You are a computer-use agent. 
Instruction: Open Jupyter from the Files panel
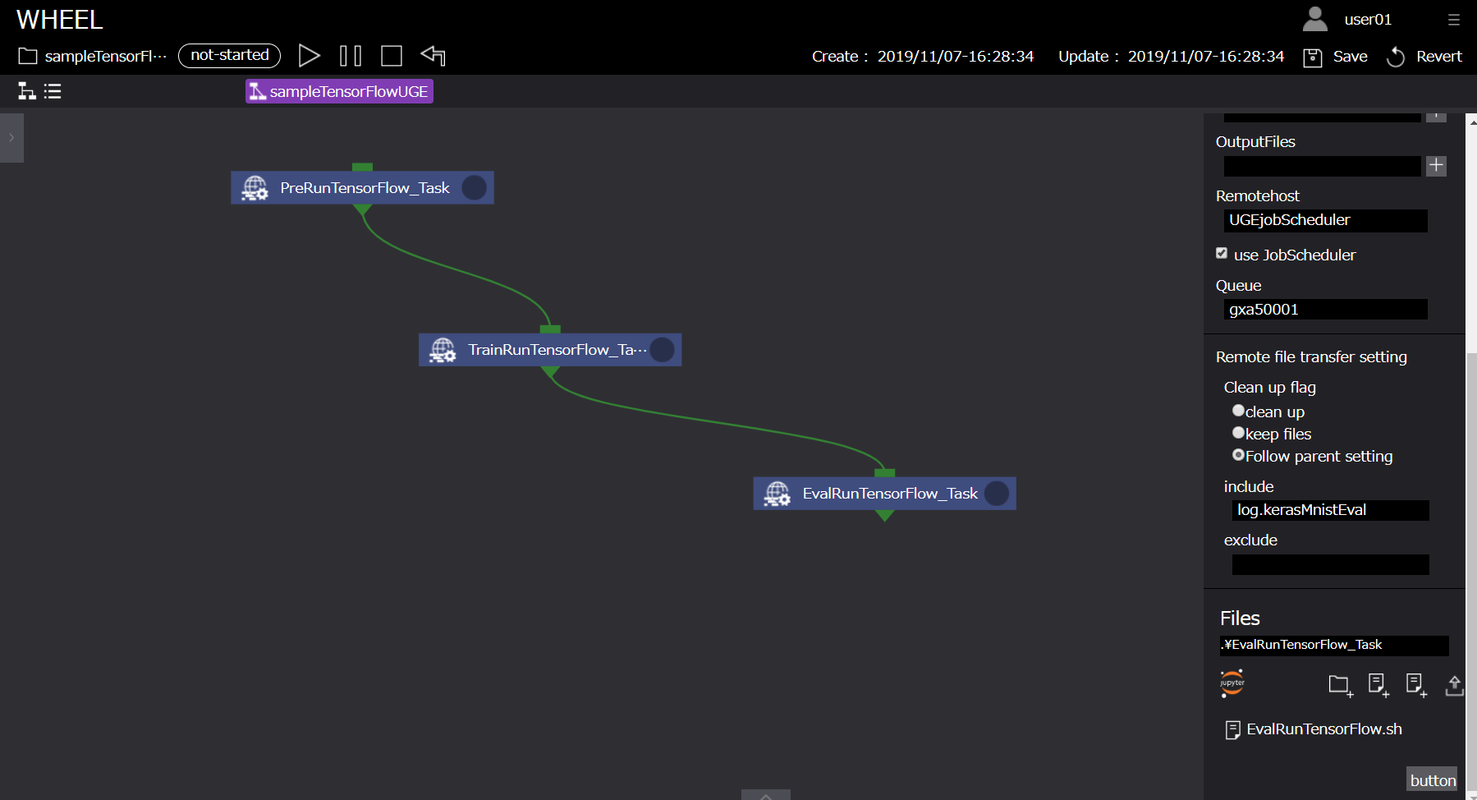(x=1232, y=683)
